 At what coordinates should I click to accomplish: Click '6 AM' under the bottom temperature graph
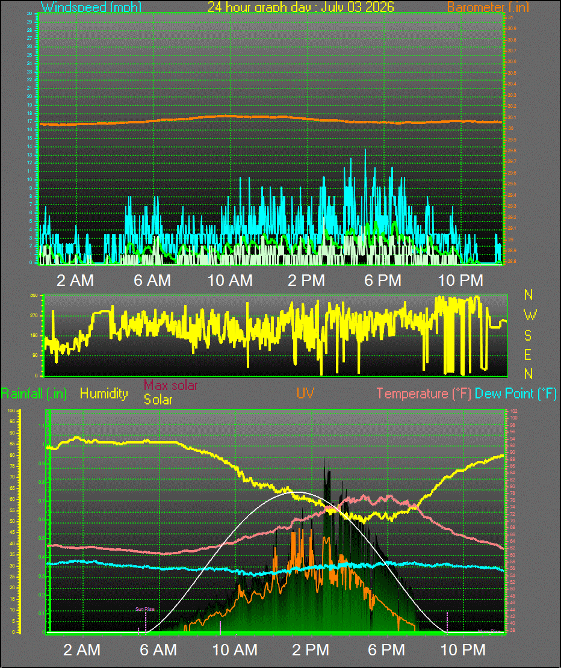158,650
